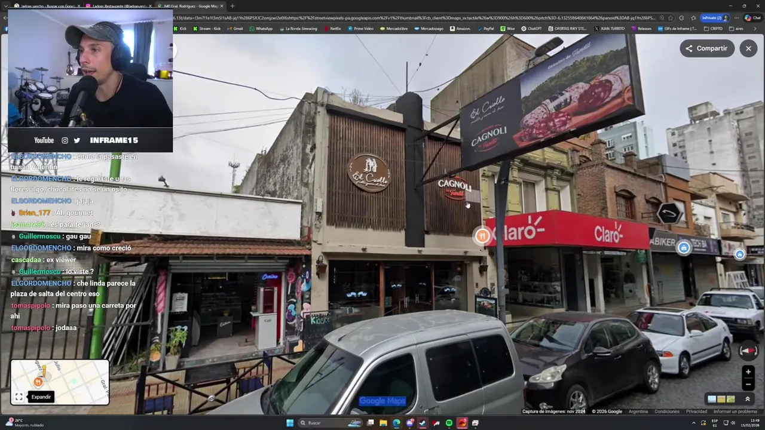Click the Google Maps logo text

pos(382,401)
